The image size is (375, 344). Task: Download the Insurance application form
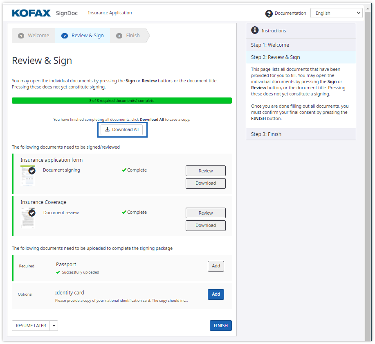tap(205, 183)
